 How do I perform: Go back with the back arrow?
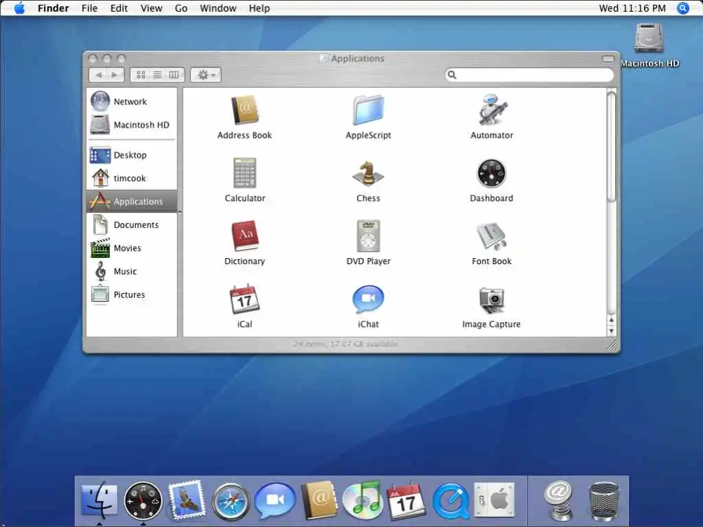point(99,75)
